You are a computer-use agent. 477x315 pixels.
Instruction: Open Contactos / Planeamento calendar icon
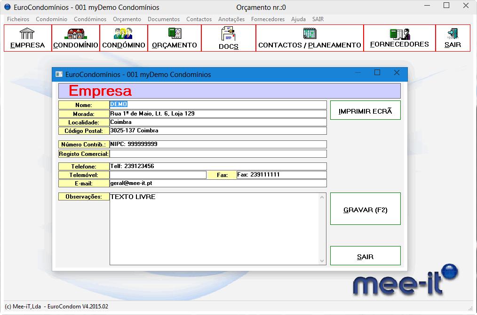point(310,34)
